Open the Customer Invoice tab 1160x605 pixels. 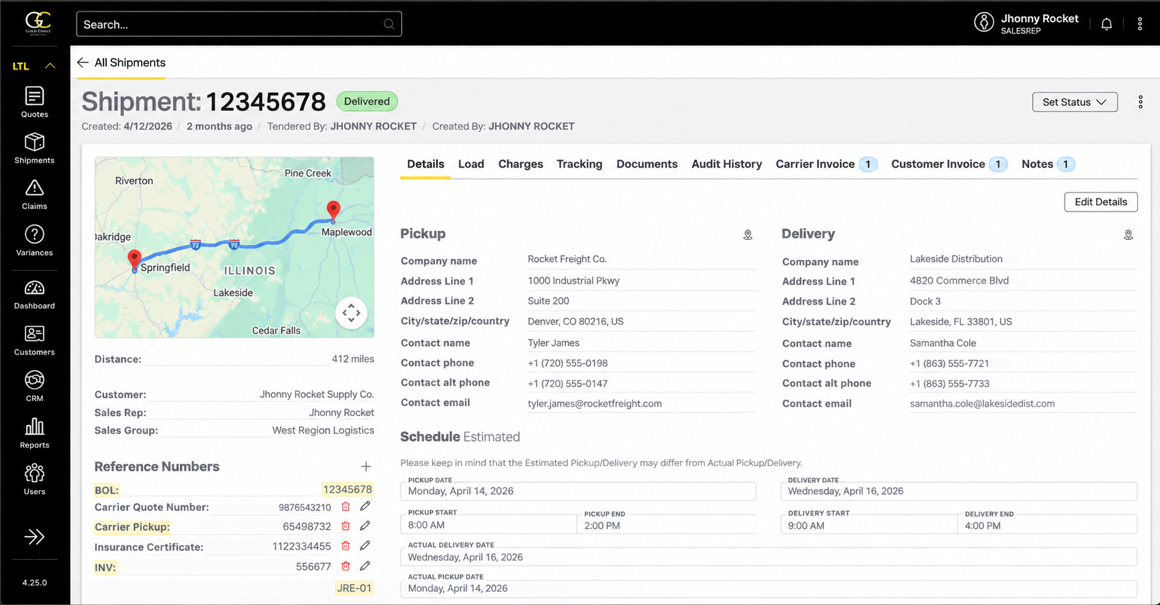(x=949, y=164)
